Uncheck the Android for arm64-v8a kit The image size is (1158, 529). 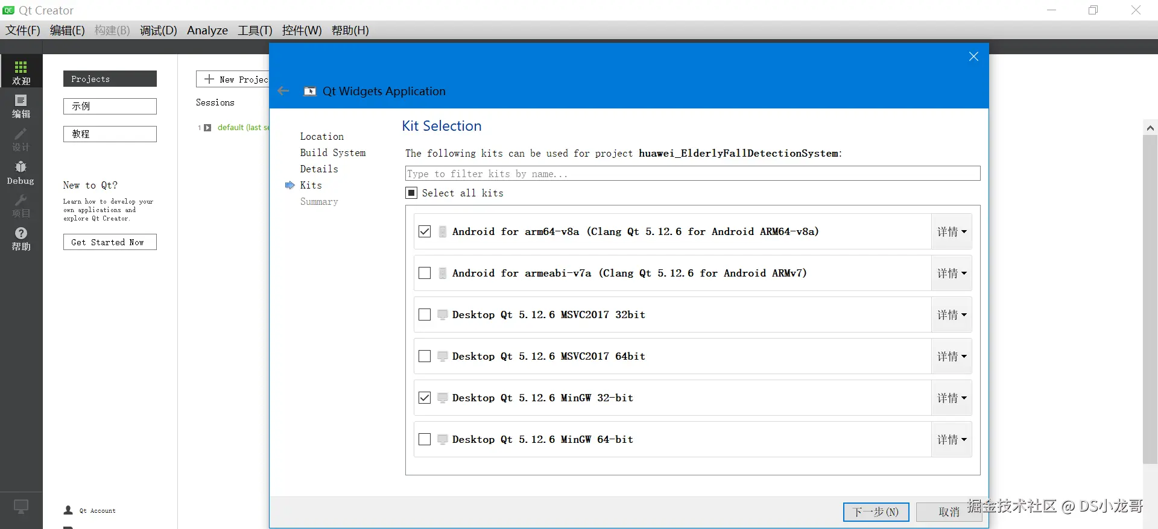coord(425,231)
